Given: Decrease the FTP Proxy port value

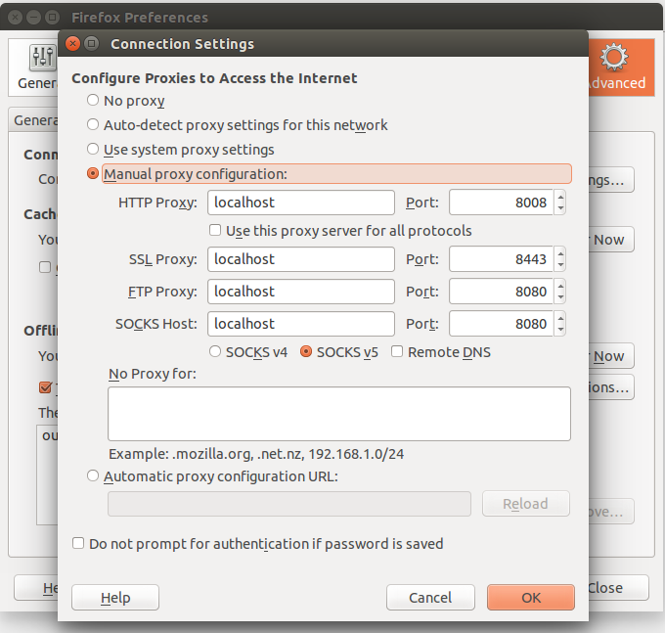Looking at the screenshot, I should coord(560,297).
